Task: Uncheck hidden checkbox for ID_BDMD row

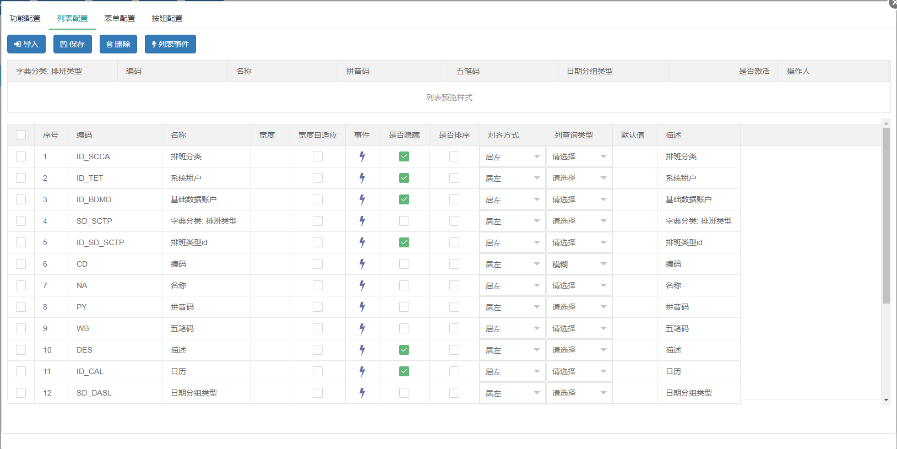Action: (x=404, y=199)
